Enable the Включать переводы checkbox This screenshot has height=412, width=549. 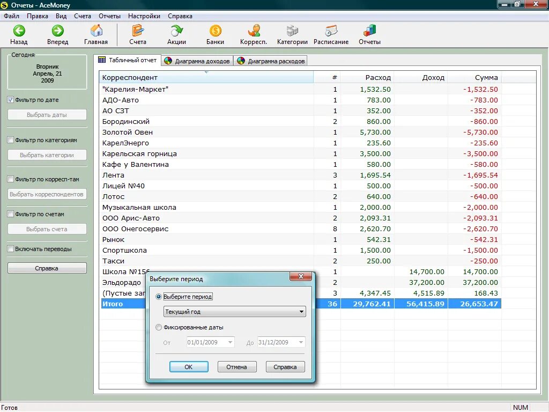[x=11, y=249]
